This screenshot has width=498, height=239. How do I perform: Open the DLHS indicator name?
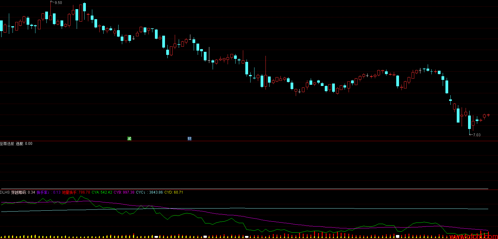coord(5,192)
